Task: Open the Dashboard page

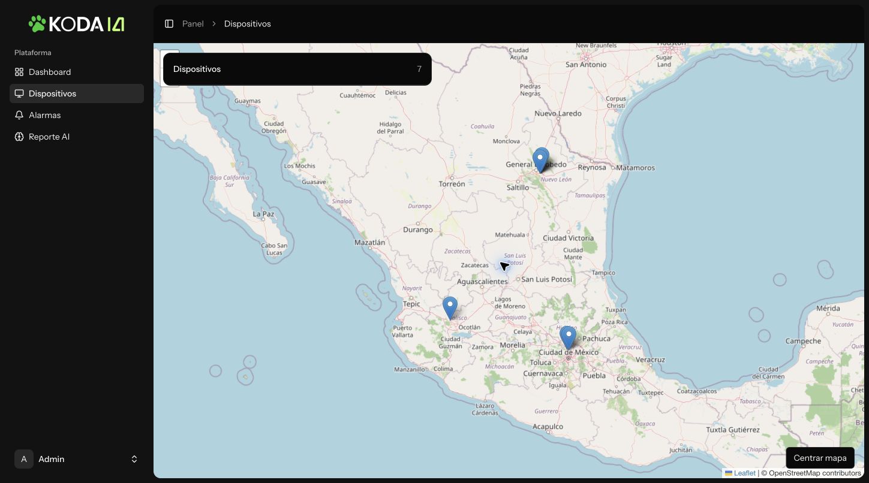Action: pos(77,72)
